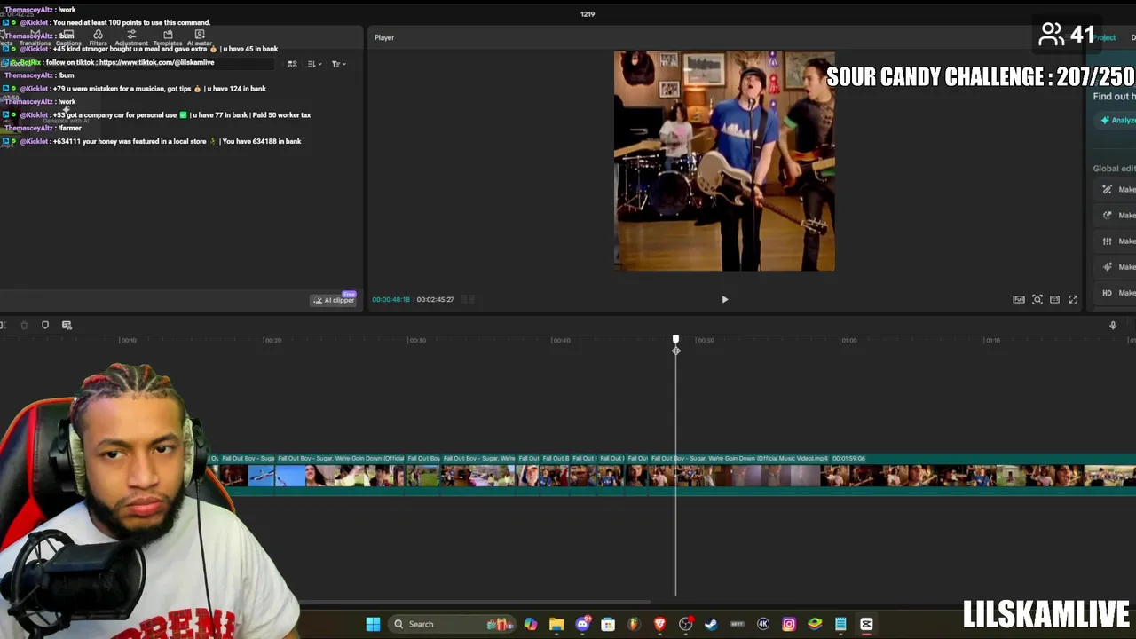Click the zoom-to-fit scan icon in Player

(1037, 300)
